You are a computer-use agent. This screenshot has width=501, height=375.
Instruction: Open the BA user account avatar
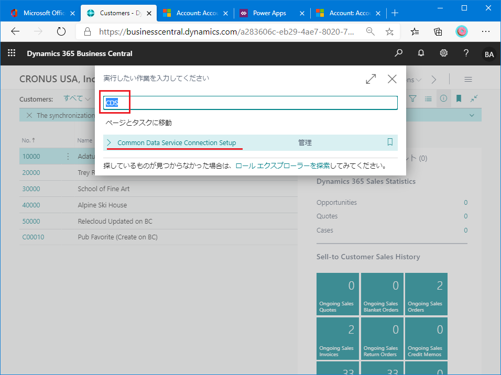489,54
